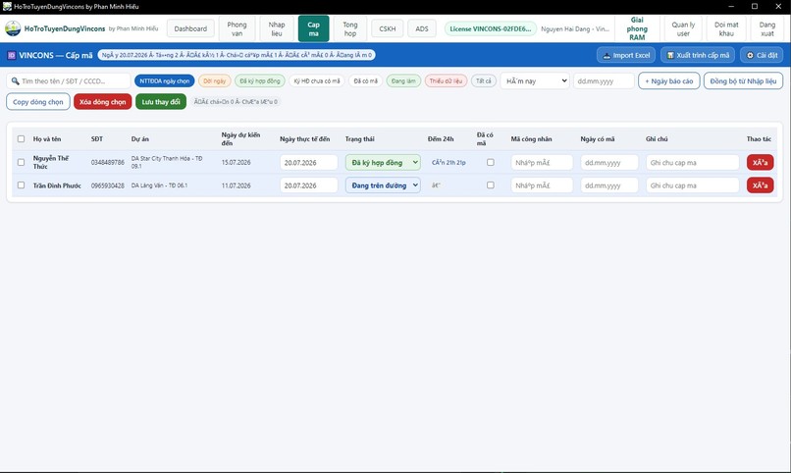Click the HoTroTuyenDungVincons logo icon

(13, 28)
